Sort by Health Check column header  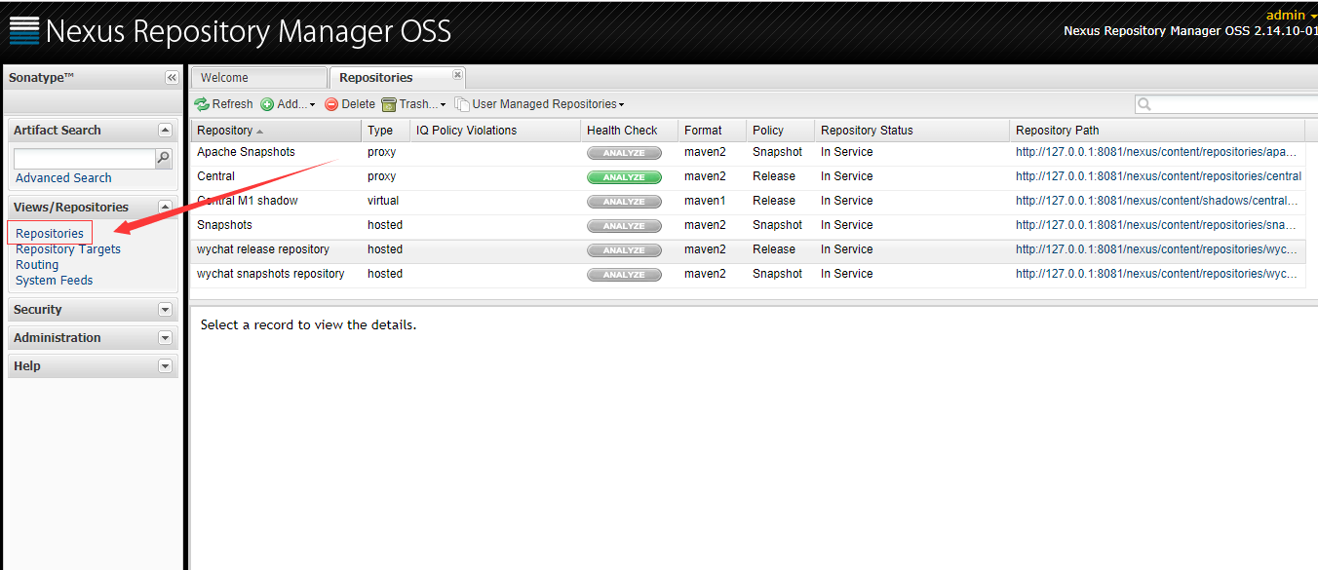[630, 131]
